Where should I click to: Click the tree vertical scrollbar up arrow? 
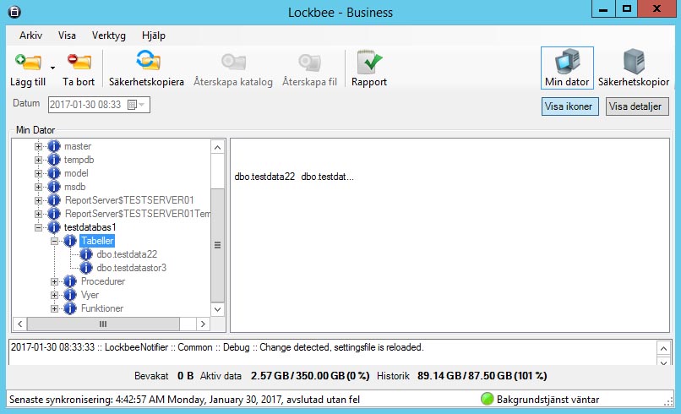tap(218, 147)
